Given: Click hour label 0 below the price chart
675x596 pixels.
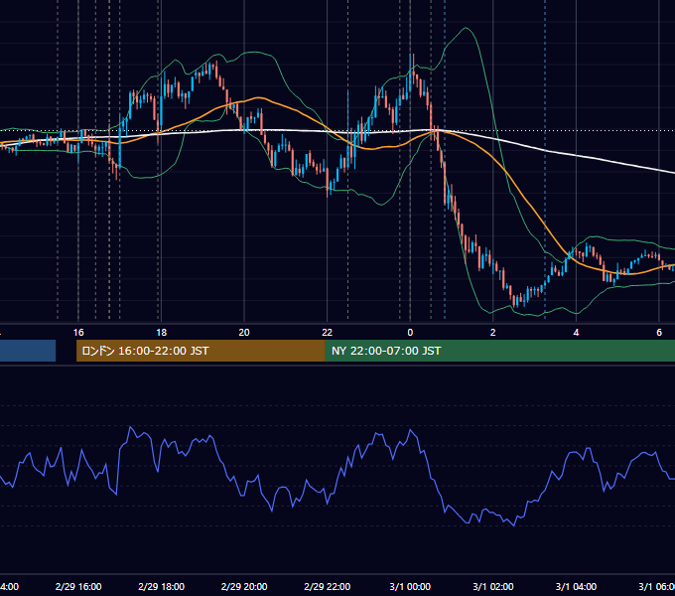Looking at the screenshot, I should click(x=410, y=333).
